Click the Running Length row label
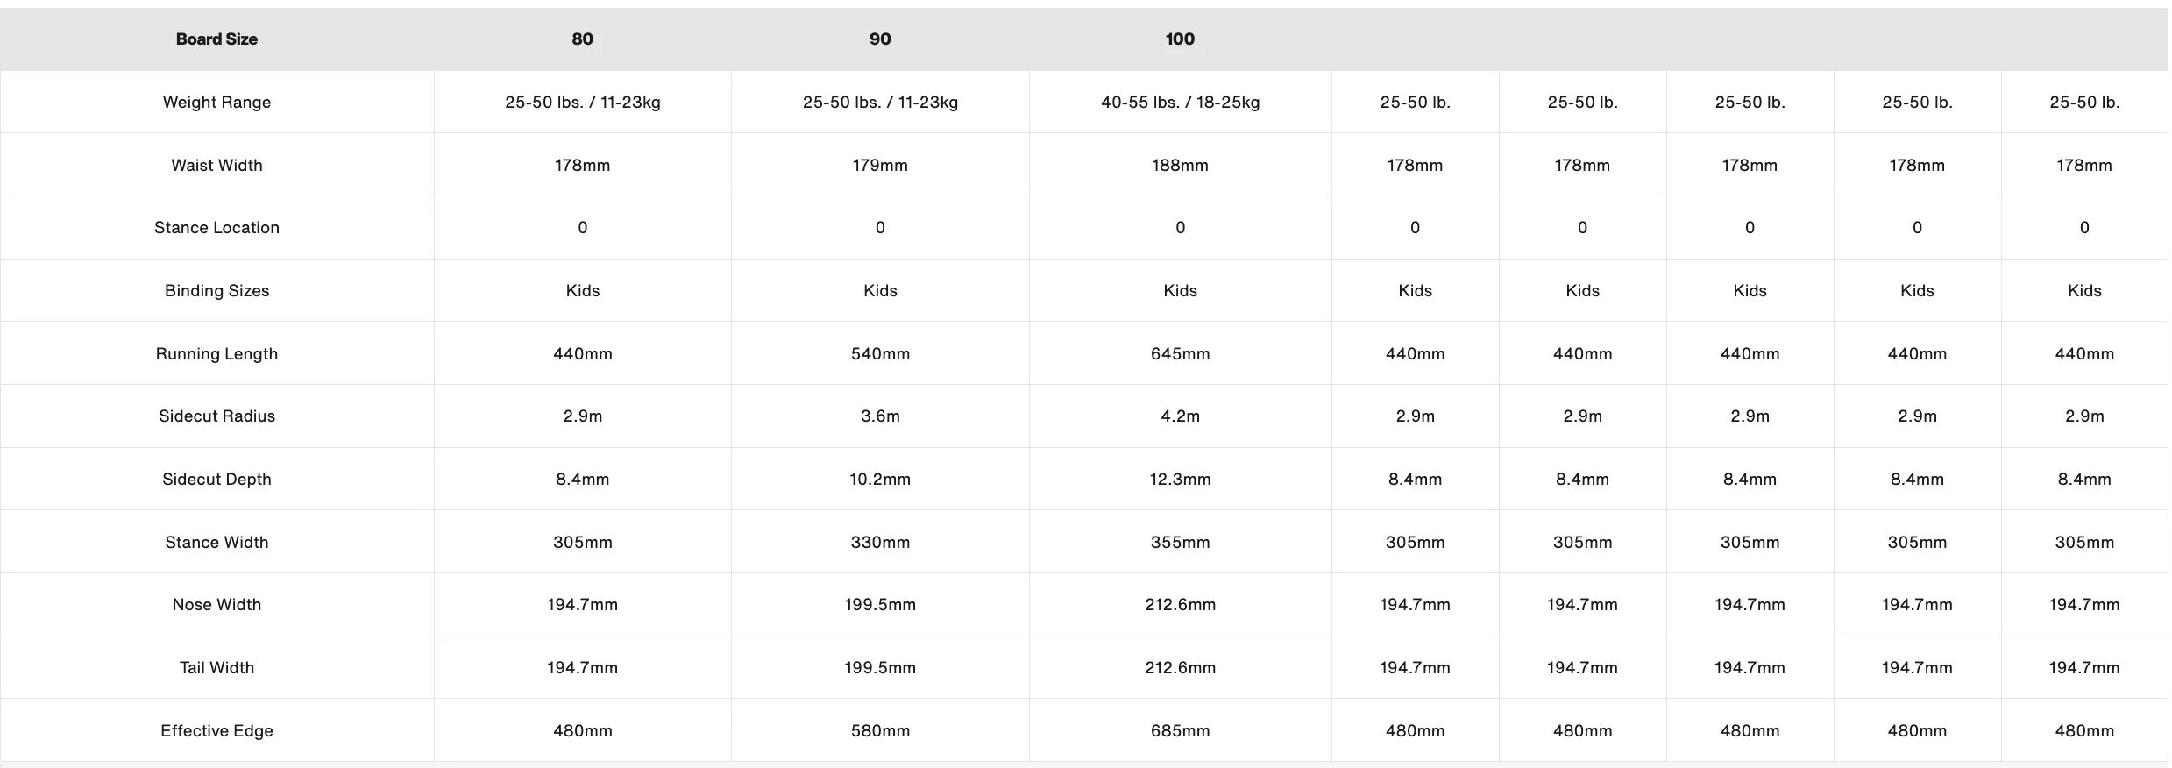Image resolution: width=2172 pixels, height=768 pixels. tap(216, 354)
